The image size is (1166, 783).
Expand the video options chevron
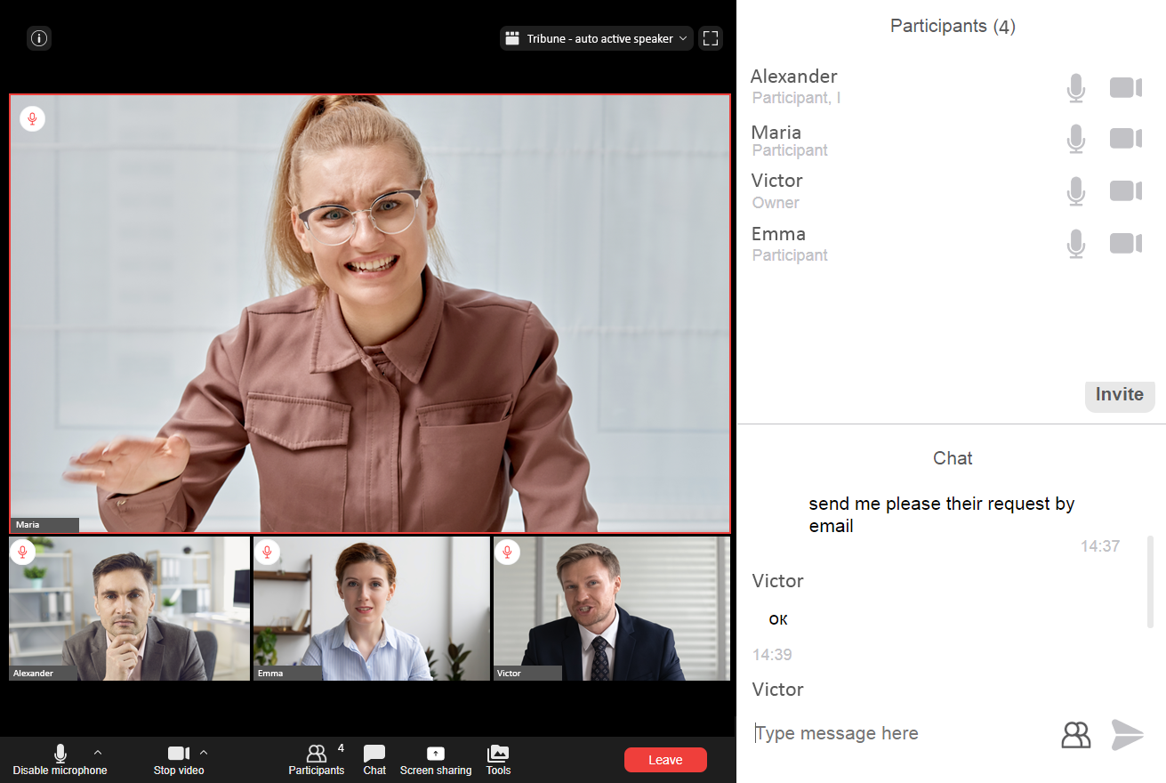(204, 753)
